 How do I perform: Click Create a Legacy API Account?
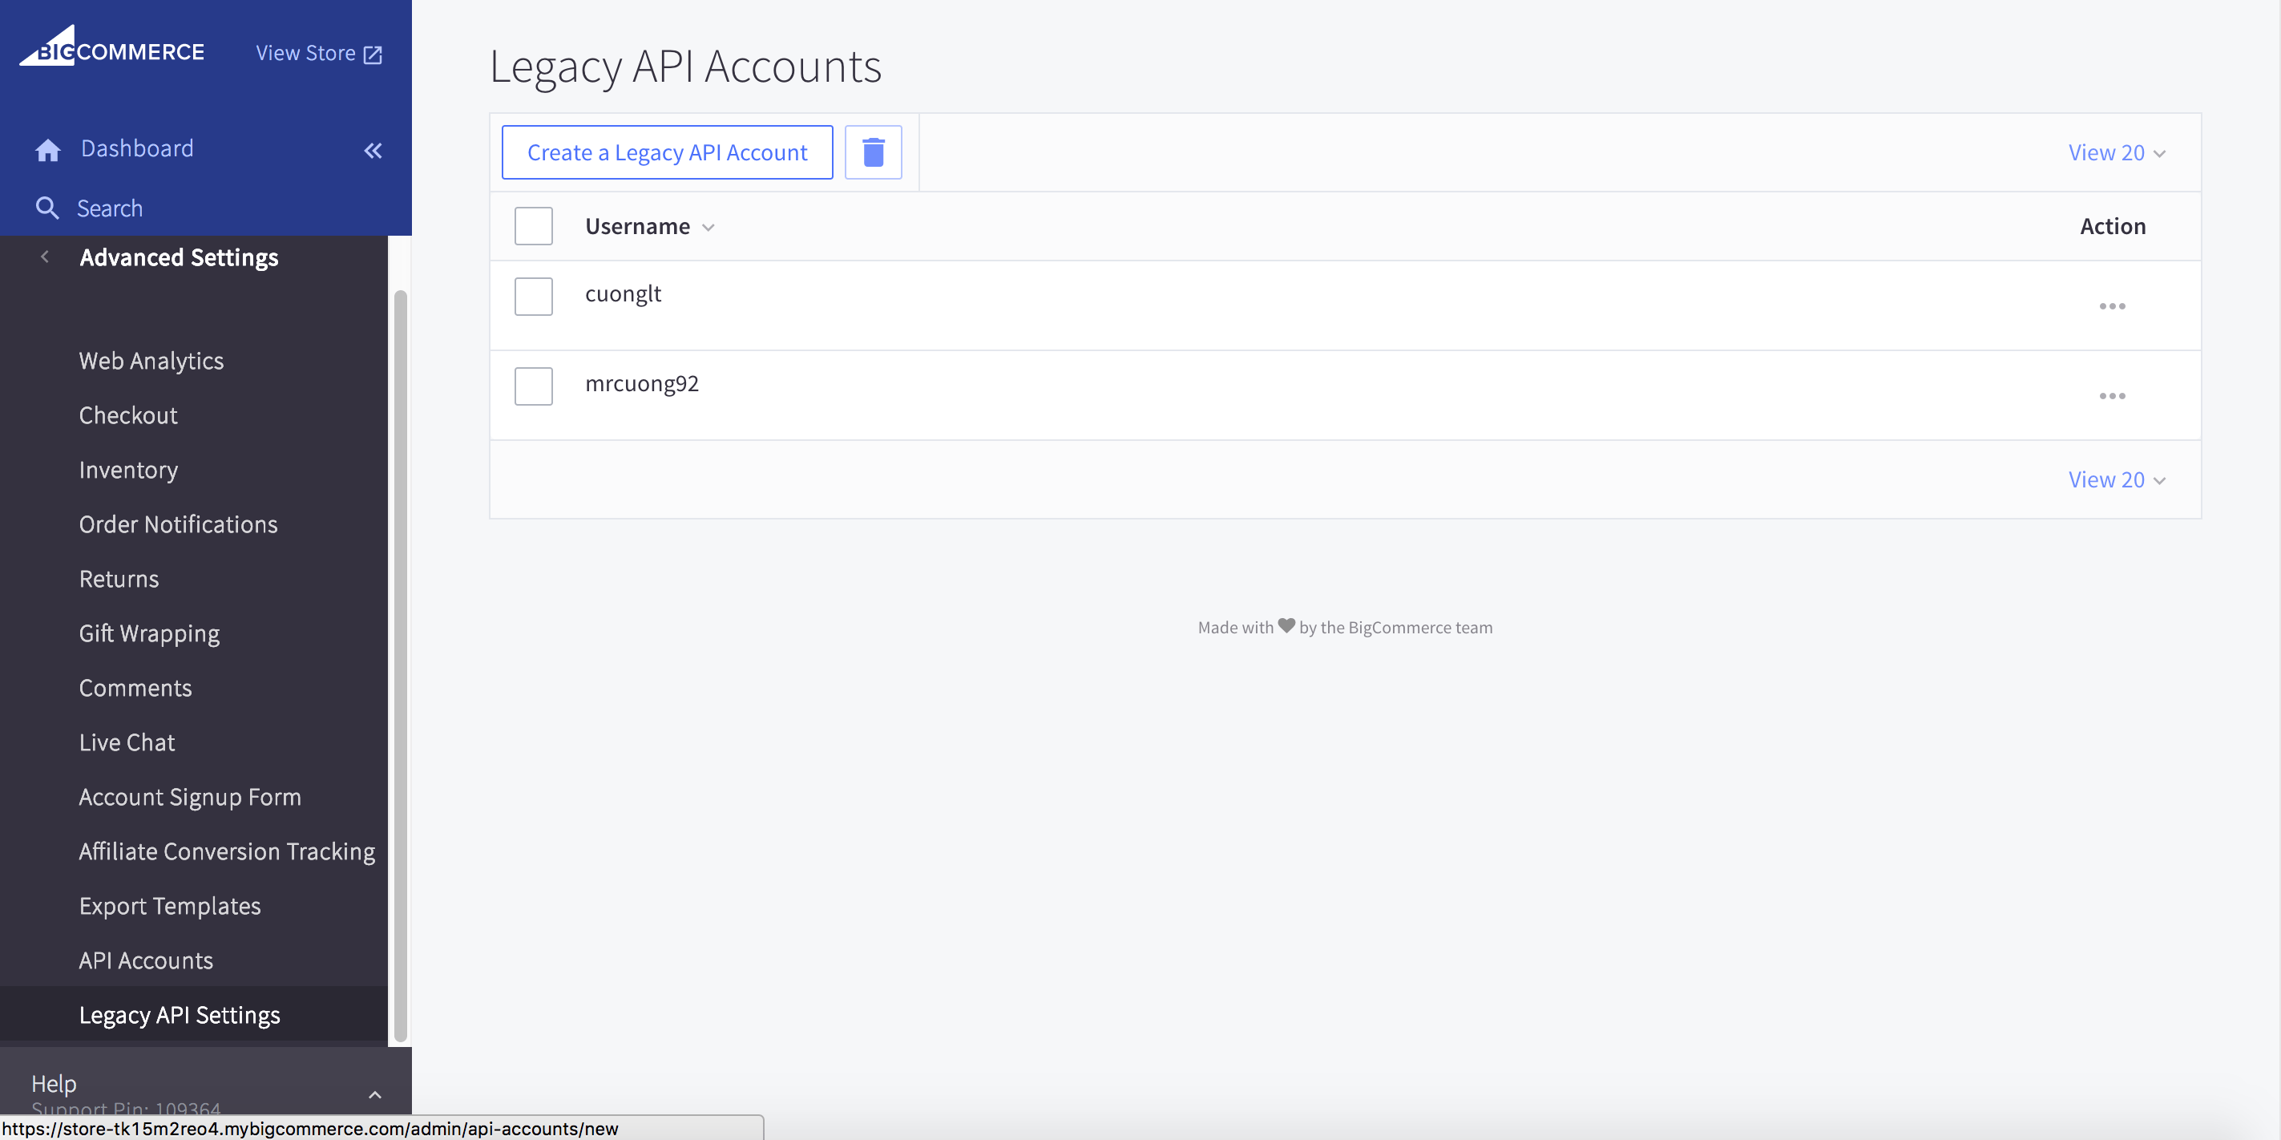click(667, 152)
